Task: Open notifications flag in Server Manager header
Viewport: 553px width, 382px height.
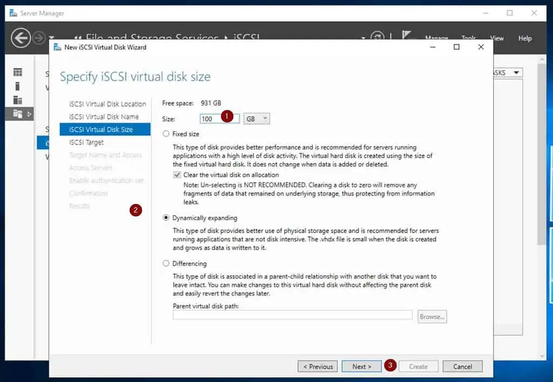Action: click(x=407, y=35)
